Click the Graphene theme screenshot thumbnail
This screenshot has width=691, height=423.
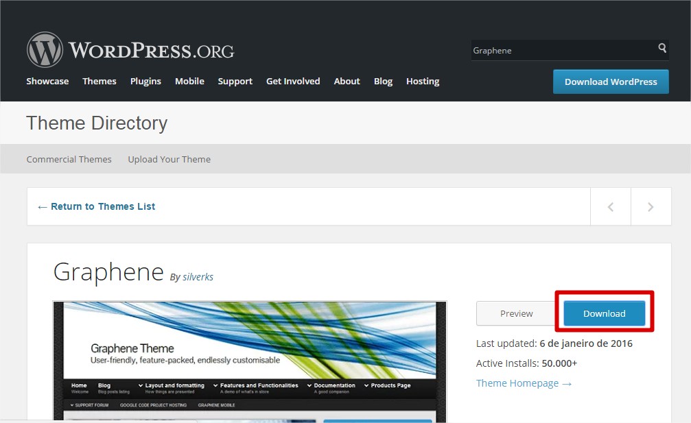click(x=249, y=362)
